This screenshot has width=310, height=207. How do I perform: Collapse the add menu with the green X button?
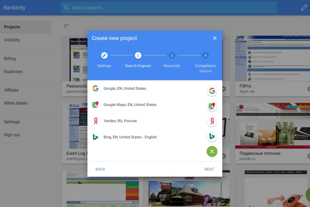pos(212,151)
